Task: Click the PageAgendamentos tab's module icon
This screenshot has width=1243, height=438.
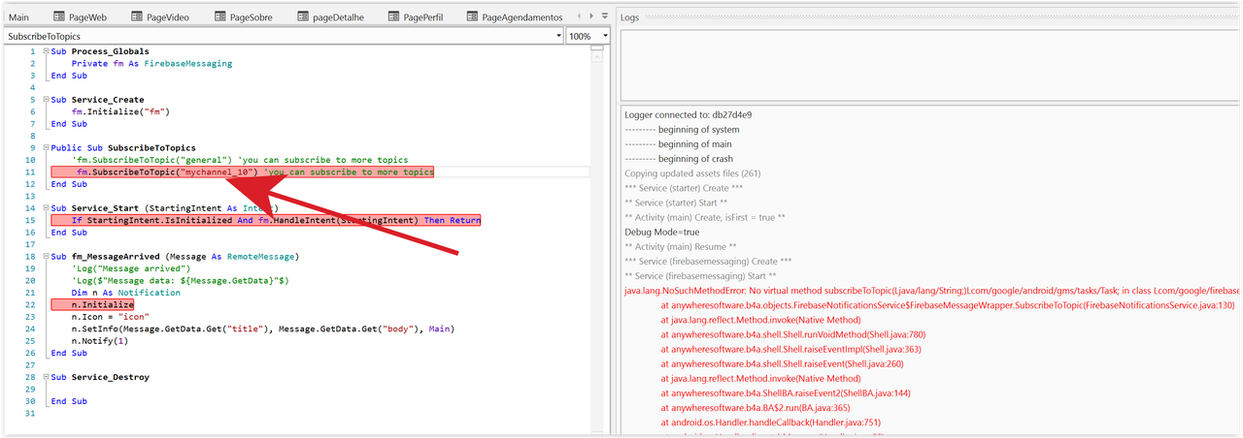Action: pyautogui.click(x=472, y=17)
